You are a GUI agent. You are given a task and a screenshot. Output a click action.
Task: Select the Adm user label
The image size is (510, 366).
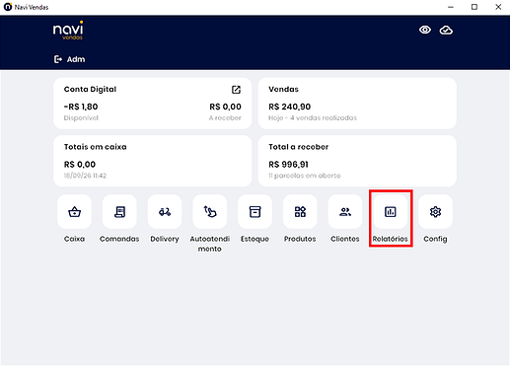pos(76,59)
